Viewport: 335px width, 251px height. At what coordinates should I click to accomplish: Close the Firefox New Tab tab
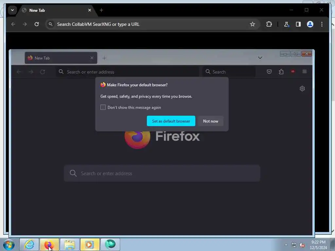[92, 58]
